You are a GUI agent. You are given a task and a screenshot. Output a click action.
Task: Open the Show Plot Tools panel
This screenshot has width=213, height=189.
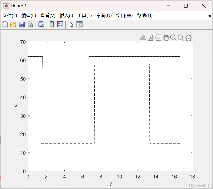click(79, 24)
